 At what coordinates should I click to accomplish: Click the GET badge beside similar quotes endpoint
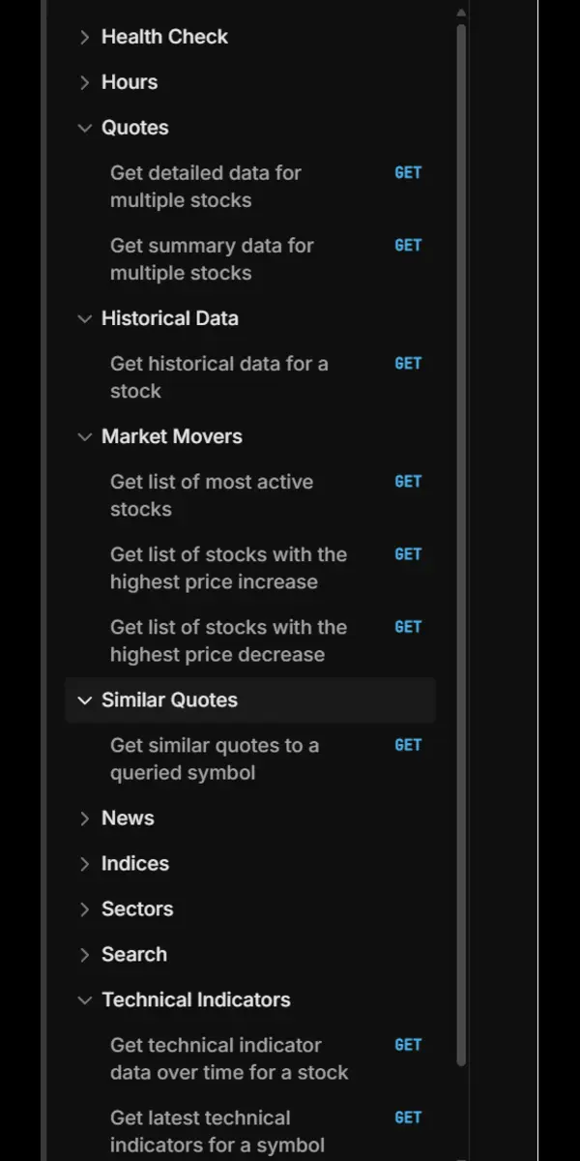[x=408, y=744]
